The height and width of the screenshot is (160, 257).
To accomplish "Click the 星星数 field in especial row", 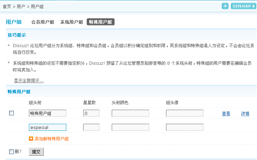I will pos(91,127).
